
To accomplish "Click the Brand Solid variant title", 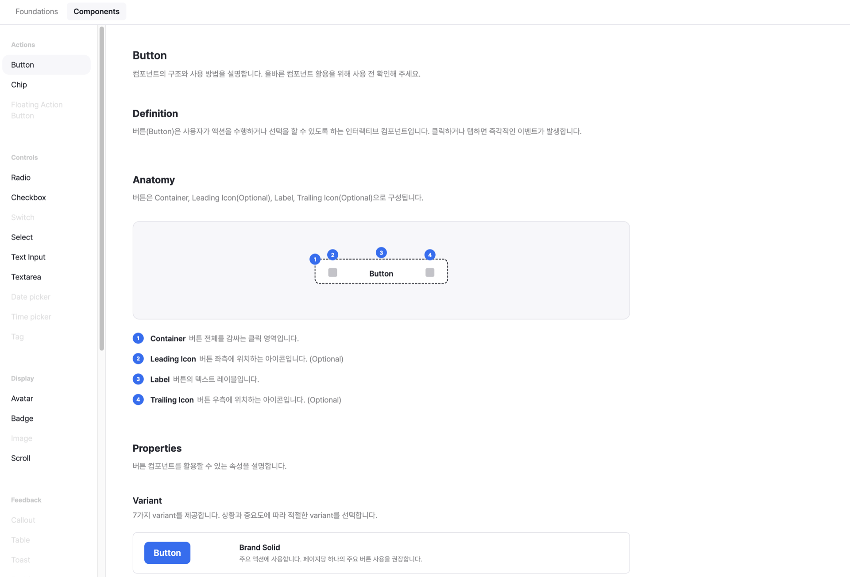I will tap(260, 548).
